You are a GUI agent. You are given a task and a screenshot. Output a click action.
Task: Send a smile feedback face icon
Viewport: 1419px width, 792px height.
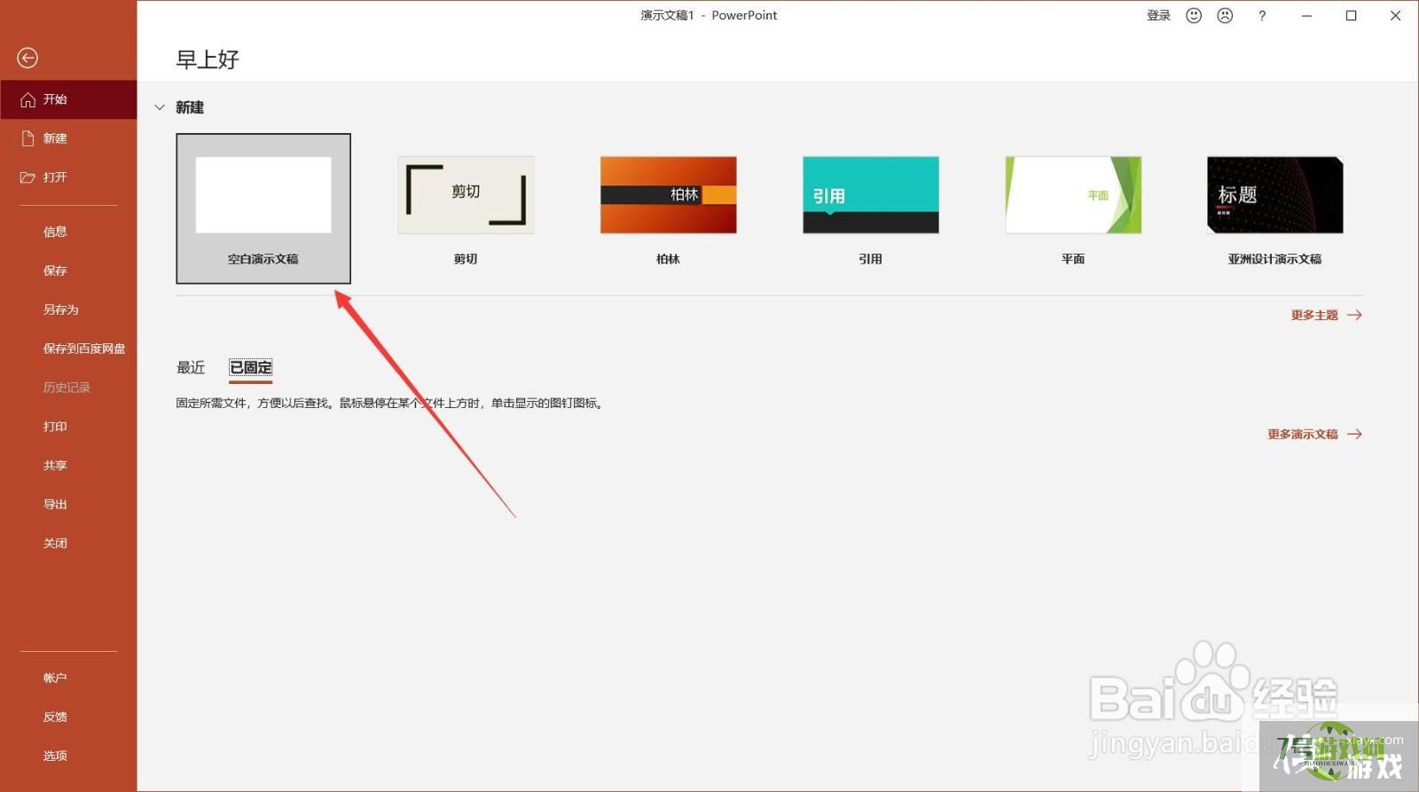pos(1194,15)
